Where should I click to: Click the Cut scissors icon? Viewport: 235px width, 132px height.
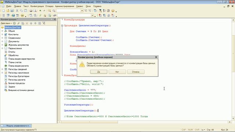point(17,11)
